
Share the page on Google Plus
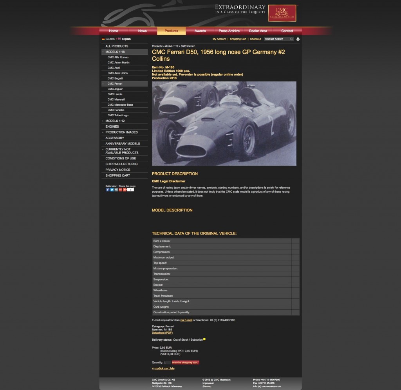tap(121, 190)
